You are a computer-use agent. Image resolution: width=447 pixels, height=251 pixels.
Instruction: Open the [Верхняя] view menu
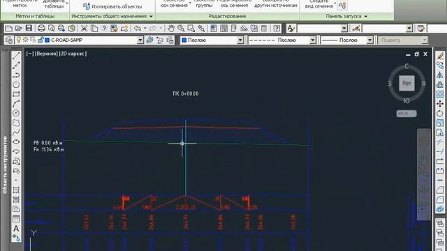pos(46,54)
